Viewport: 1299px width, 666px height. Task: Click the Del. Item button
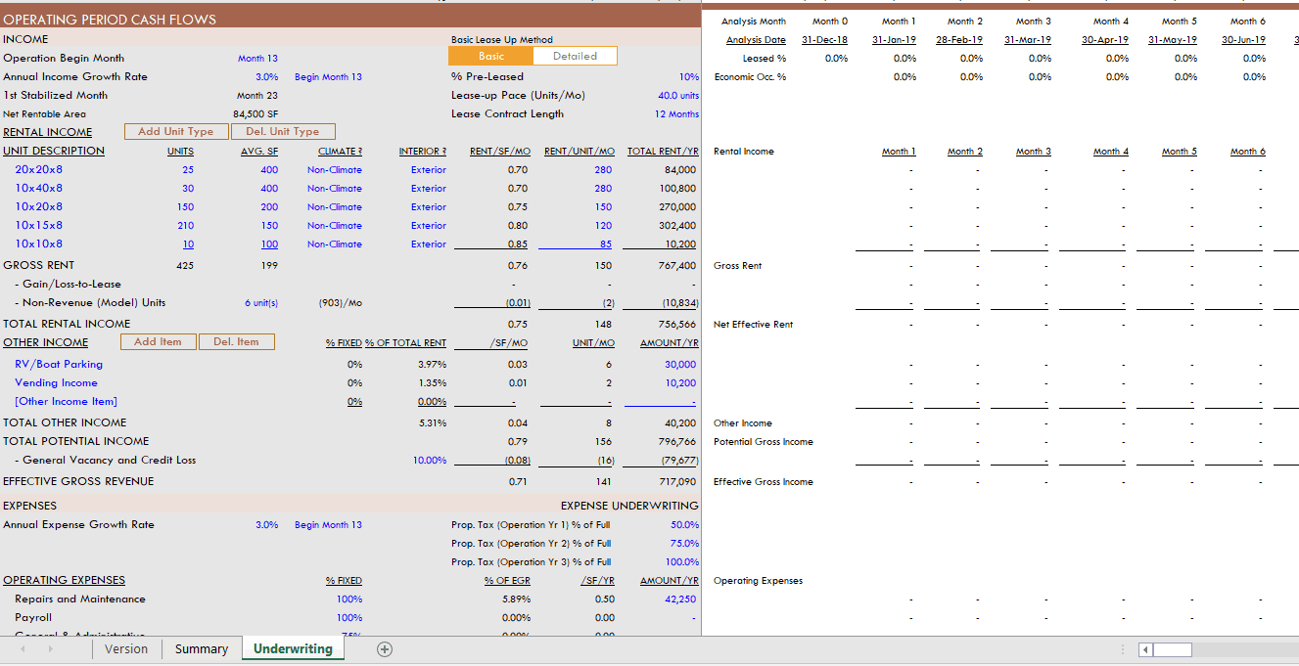point(236,342)
